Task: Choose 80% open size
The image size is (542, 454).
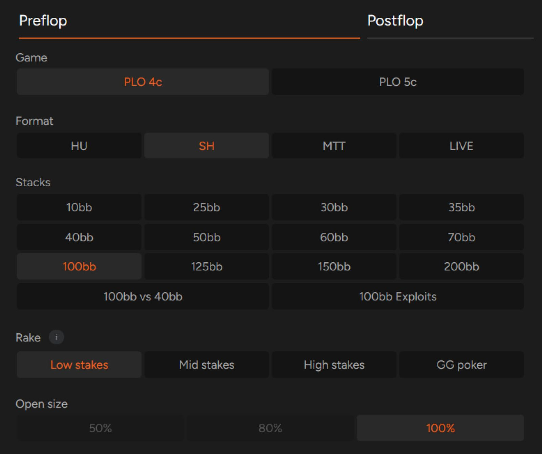Action: pos(270,428)
